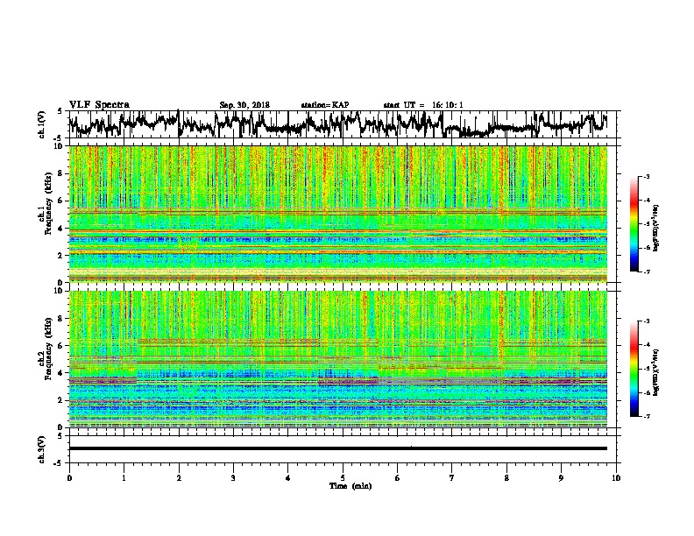
Task: Click the "VLF Spectra" title text
Action: tap(99, 104)
